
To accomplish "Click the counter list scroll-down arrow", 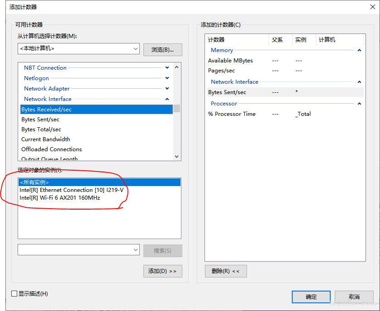I will click(177, 157).
